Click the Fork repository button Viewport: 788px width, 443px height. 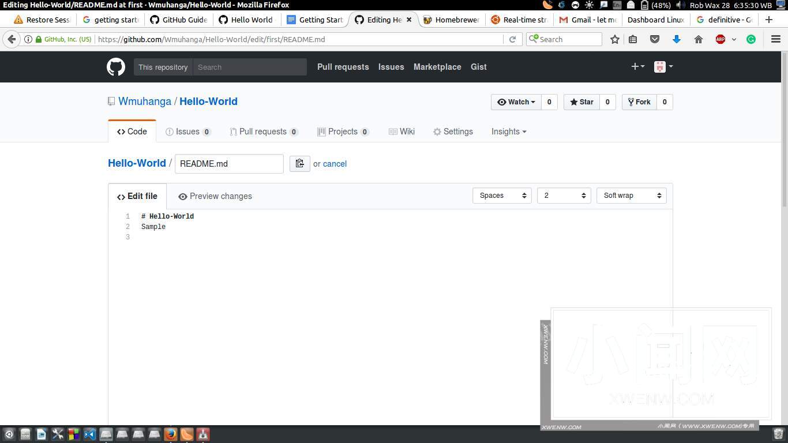[x=639, y=102]
